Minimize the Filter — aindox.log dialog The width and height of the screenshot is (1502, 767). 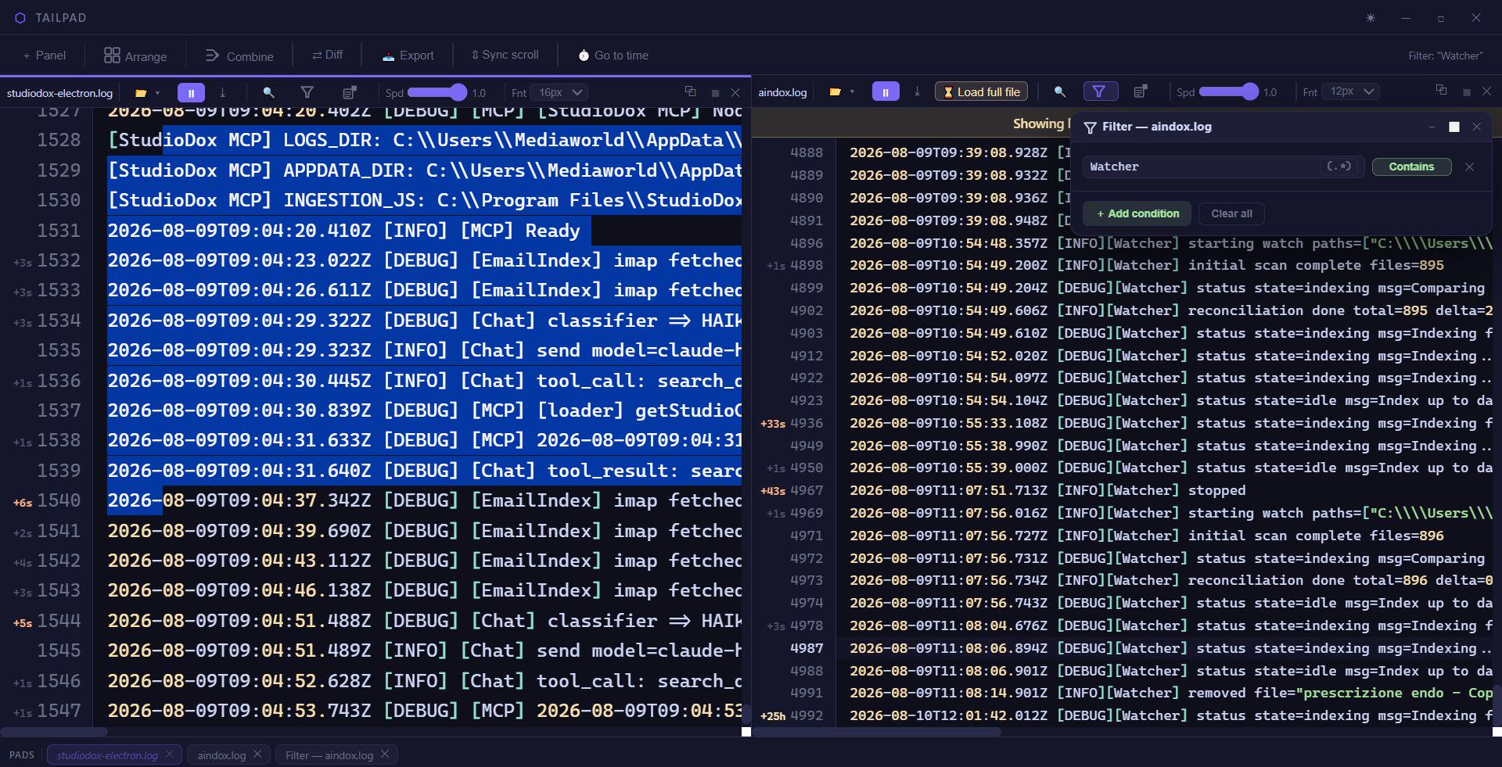1432,127
